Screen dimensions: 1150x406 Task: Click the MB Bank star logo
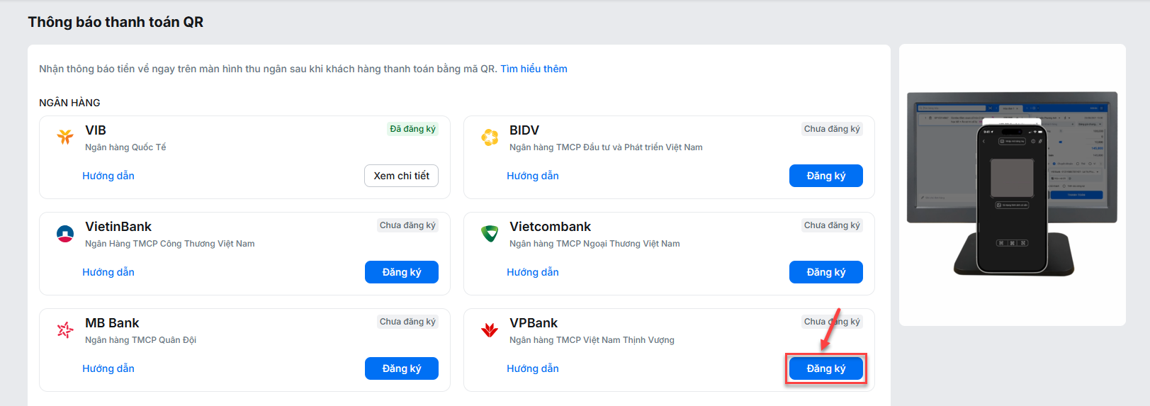[65, 329]
